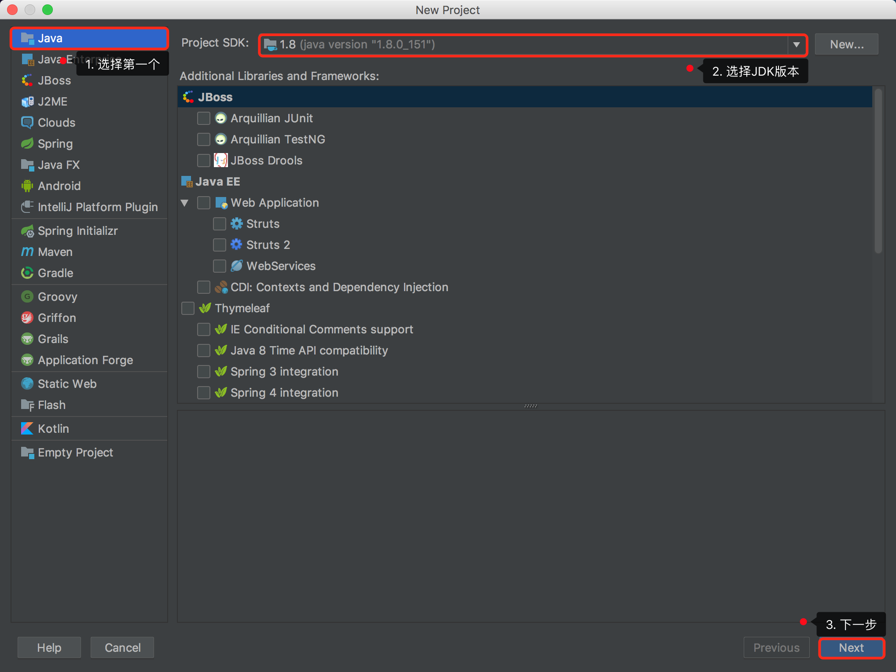Image resolution: width=896 pixels, height=672 pixels.
Task: Choose the Kotlin project type label
Action: pyautogui.click(x=53, y=429)
